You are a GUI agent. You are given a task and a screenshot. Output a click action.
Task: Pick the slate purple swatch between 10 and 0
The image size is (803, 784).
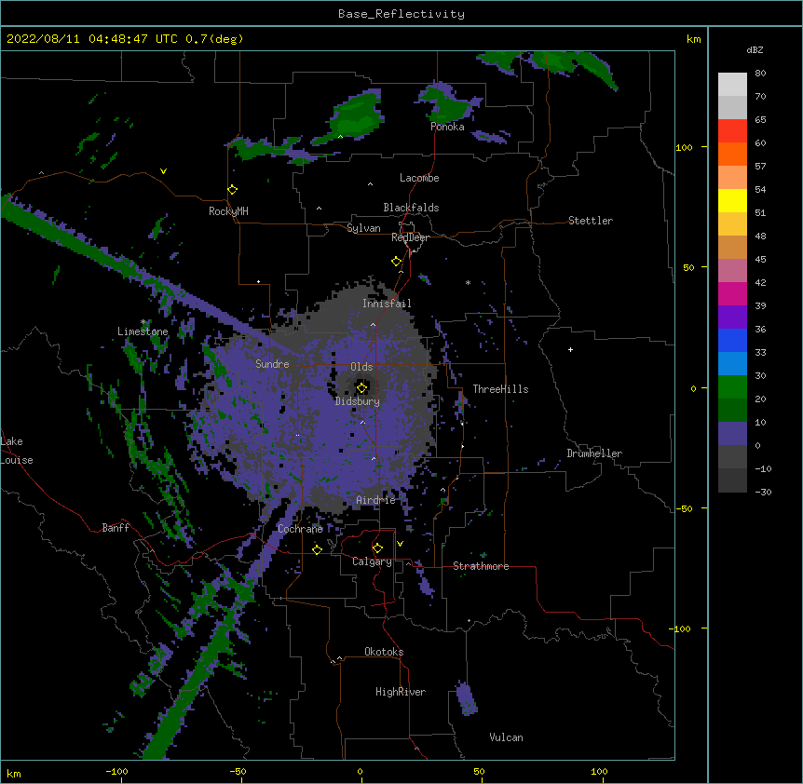[732, 434]
